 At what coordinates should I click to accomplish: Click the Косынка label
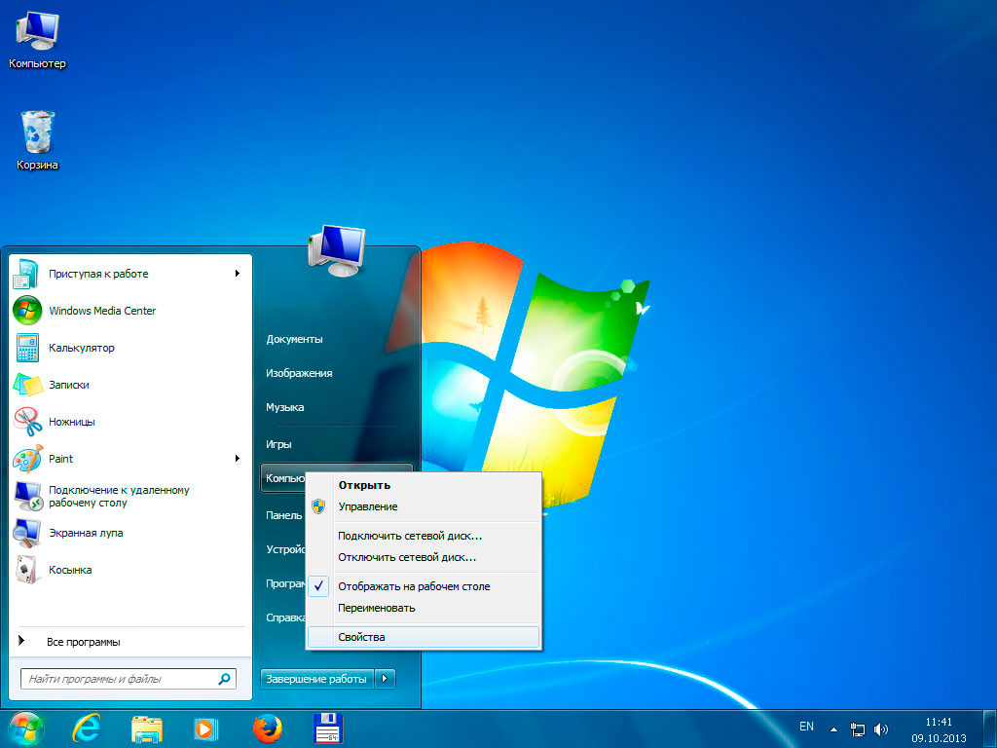click(x=70, y=570)
